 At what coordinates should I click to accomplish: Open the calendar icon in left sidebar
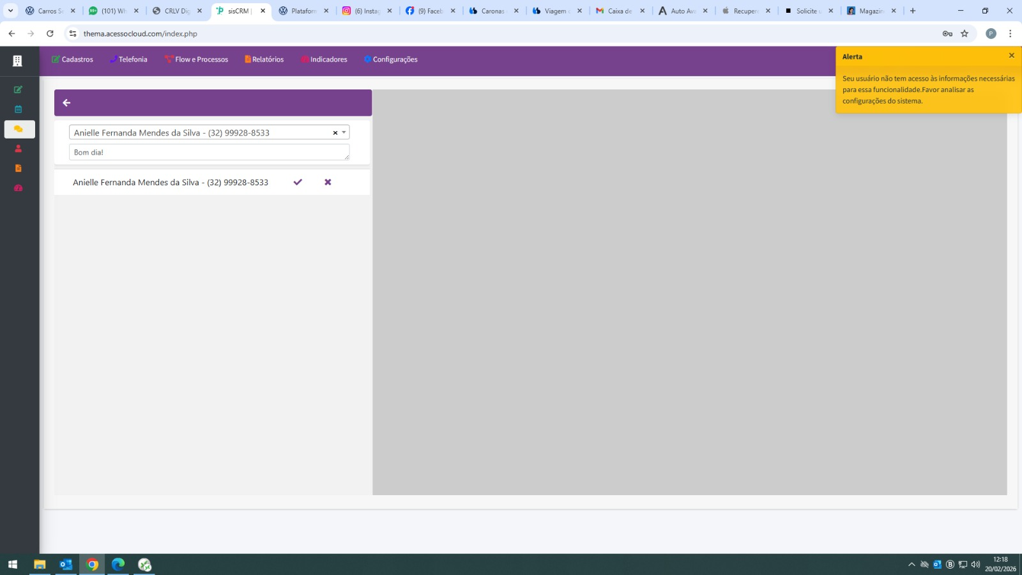(19, 109)
